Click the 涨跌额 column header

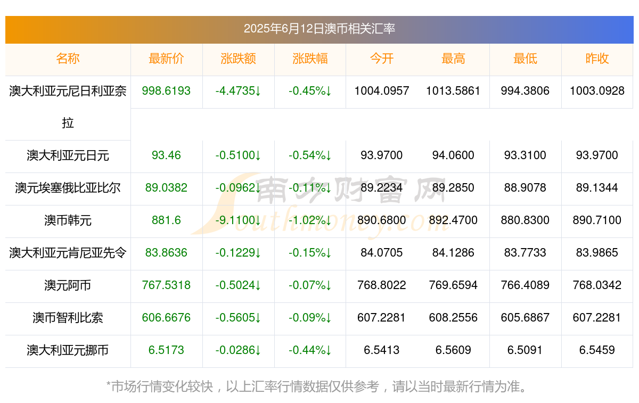click(238, 59)
